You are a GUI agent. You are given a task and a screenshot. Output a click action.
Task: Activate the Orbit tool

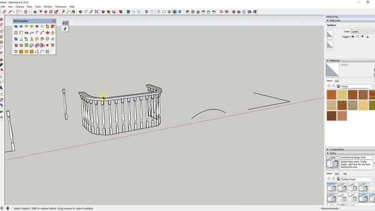80,12
